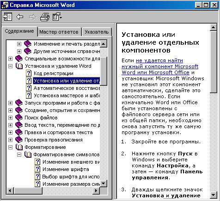Click topic icon beside Код регистрации
Viewport: 220px width, 201px height.
click(29, 73)
